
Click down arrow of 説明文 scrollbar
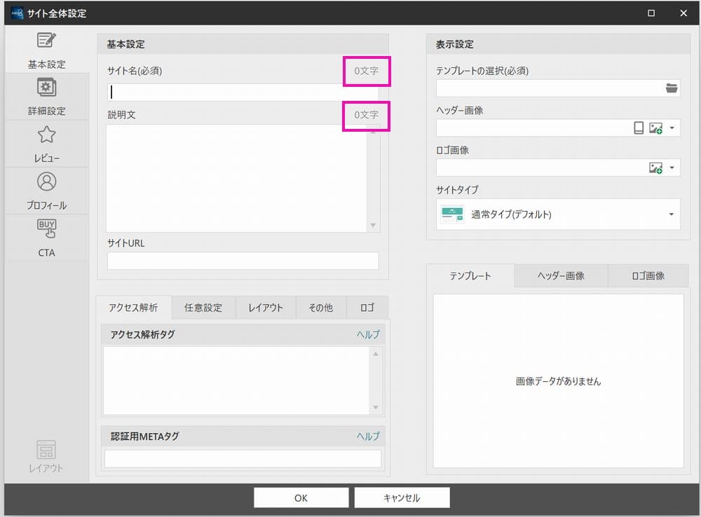click(x=373, y=226)
